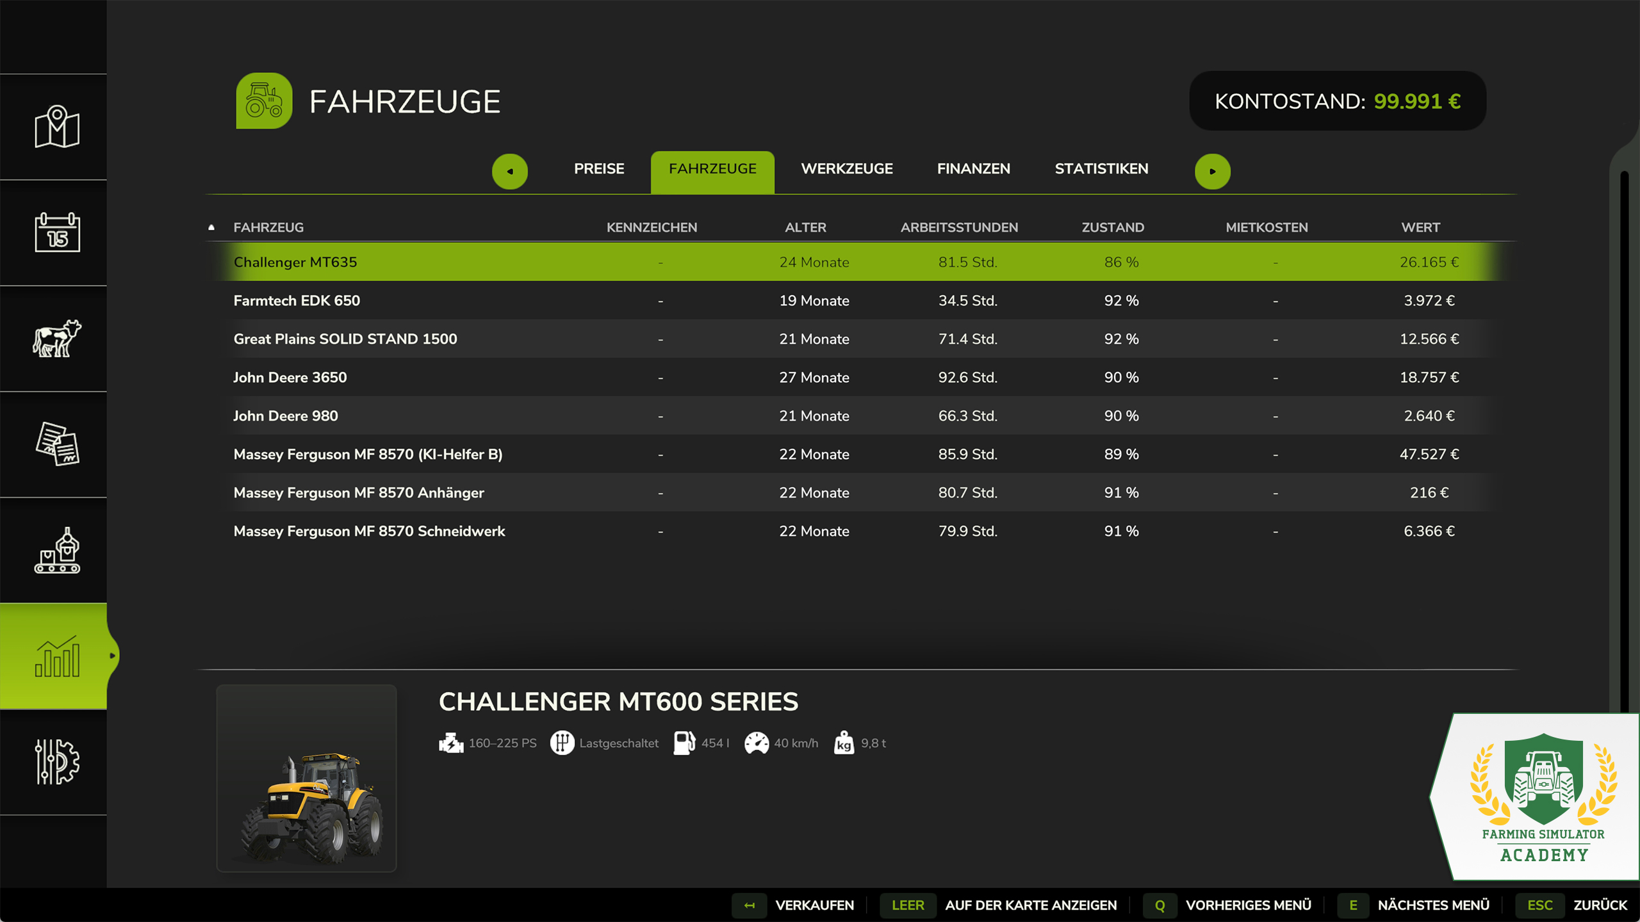Click the Zurück ESC button

tap(1573, 905)
